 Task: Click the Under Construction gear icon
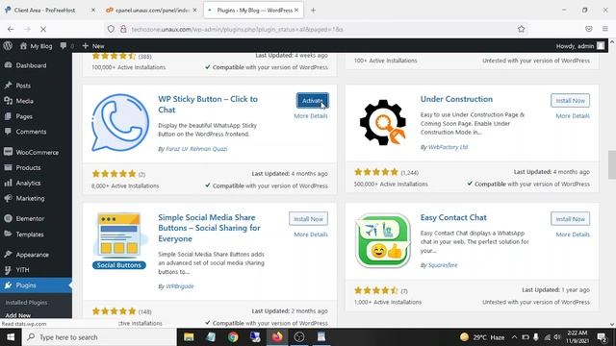point(383,122)
